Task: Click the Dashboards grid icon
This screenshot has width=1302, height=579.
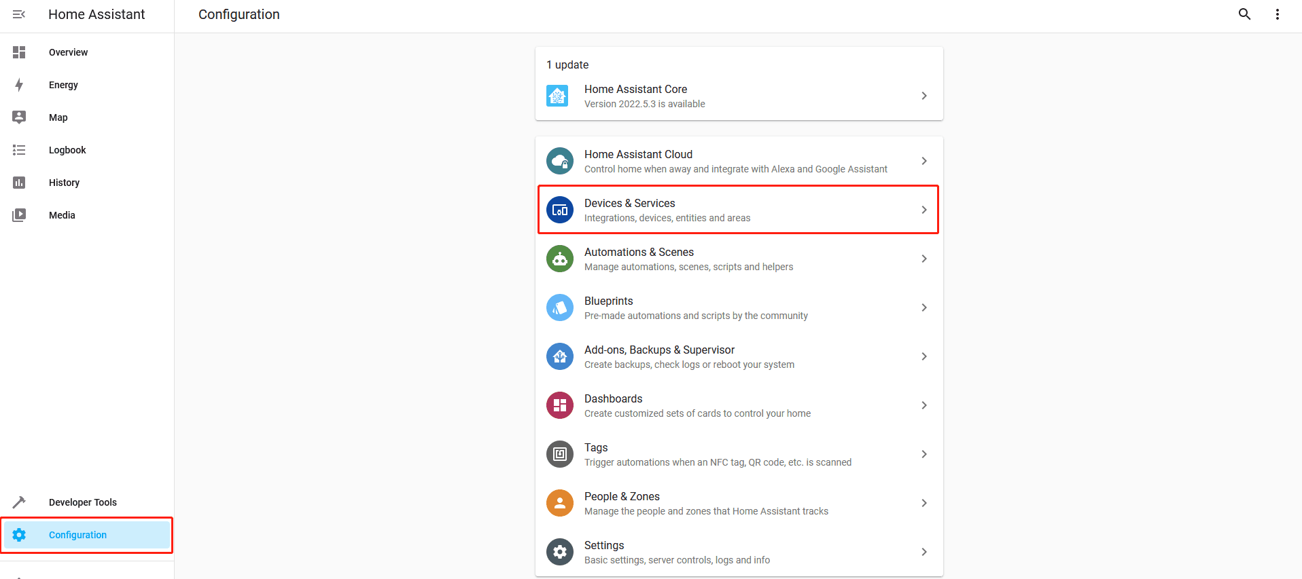Action: (560, 405)
